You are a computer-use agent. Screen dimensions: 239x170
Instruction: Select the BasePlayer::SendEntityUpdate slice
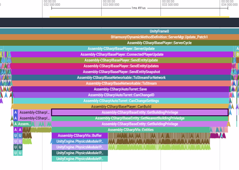(121, 60)
